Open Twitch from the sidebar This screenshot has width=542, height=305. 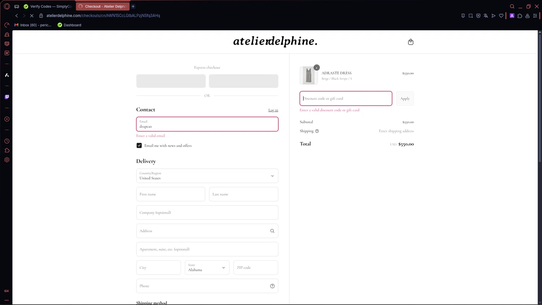pos(7,97)
